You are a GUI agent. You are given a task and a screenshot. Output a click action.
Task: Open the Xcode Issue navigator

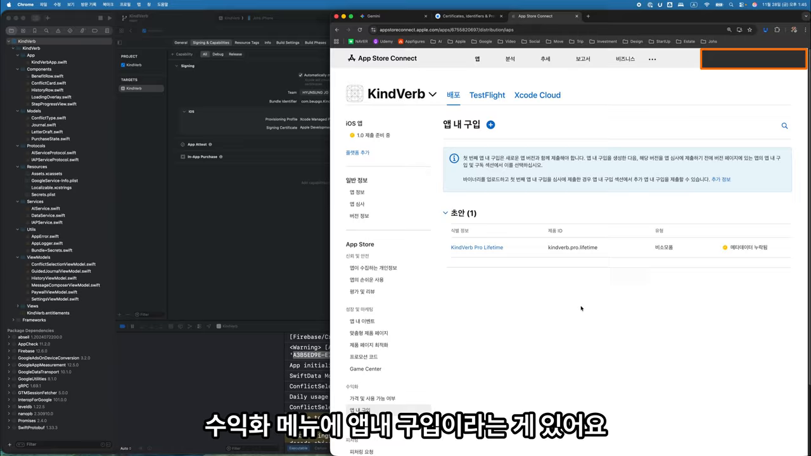point(57,30)
